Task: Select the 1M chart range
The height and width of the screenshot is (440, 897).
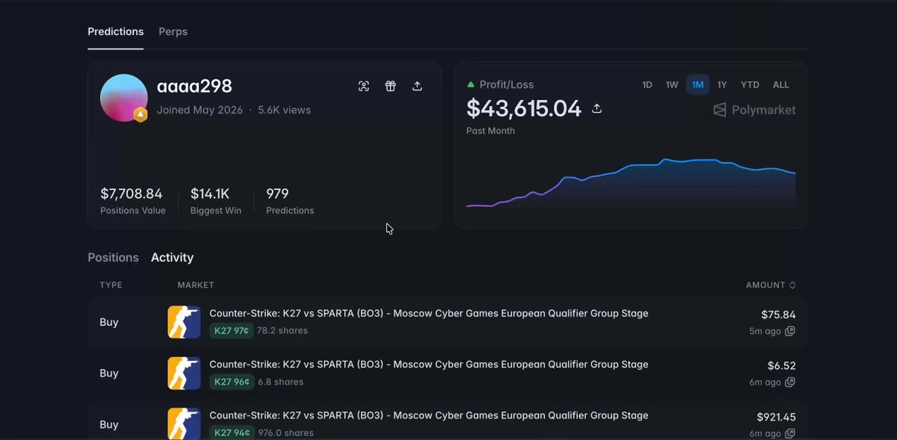Action: pyautogui.click(x=697, y=85)
